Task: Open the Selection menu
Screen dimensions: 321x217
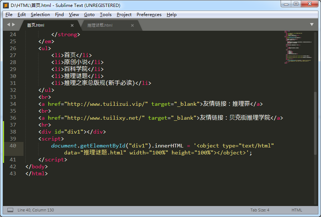Action: click(x=40, y=15)
